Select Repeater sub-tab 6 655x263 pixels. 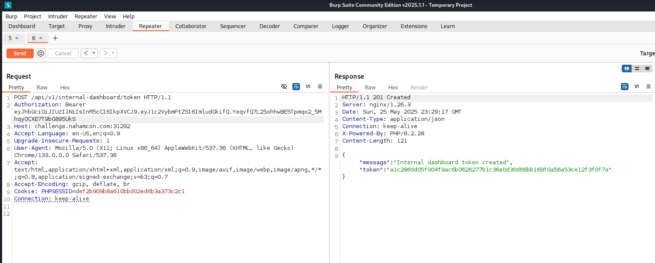tap(34, 38)
